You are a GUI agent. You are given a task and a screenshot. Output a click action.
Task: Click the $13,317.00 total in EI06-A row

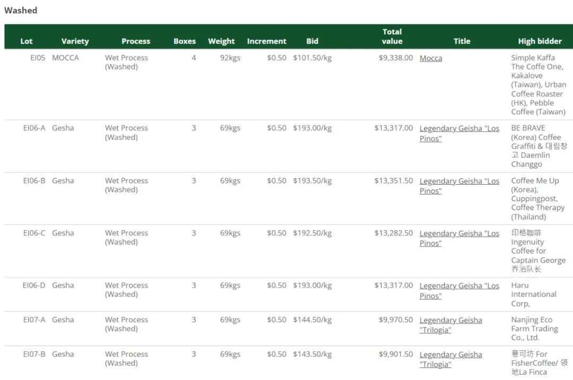coord(394,128)
